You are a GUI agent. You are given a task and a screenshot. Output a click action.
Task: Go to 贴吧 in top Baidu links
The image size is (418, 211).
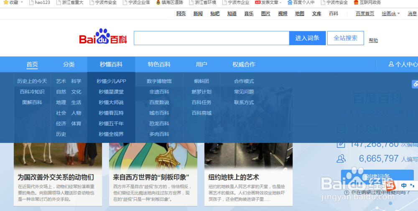215,14
